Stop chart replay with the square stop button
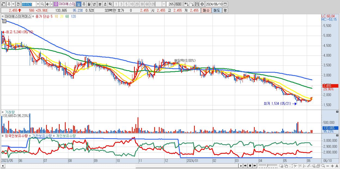 250,166
